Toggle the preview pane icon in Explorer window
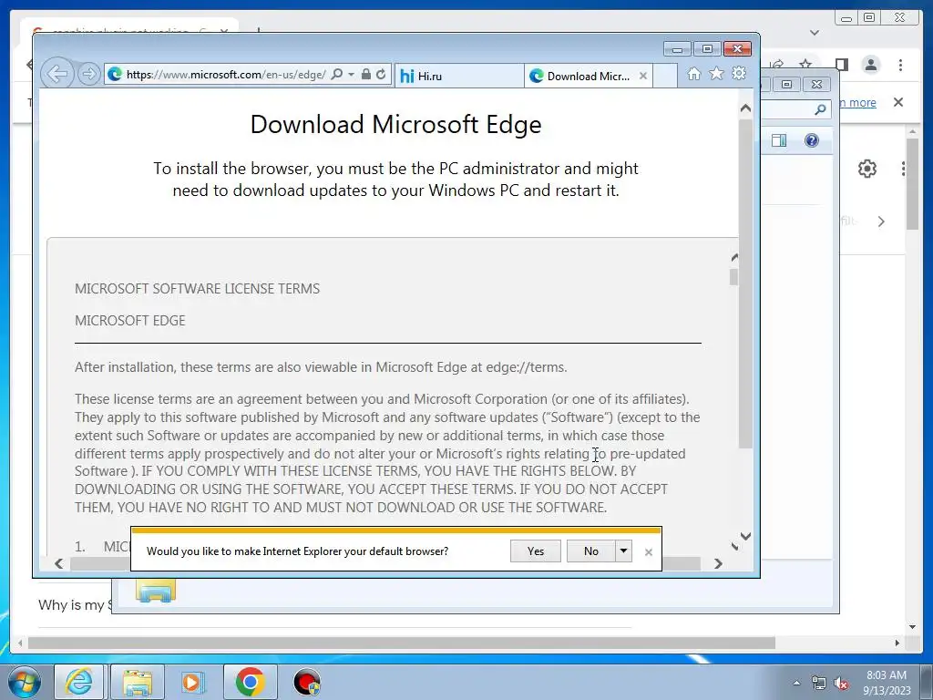Viewport: 933px width, 700px height. 779,140
